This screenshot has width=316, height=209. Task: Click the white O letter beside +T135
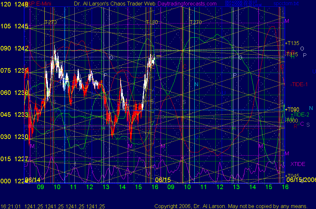coord(302,49)
